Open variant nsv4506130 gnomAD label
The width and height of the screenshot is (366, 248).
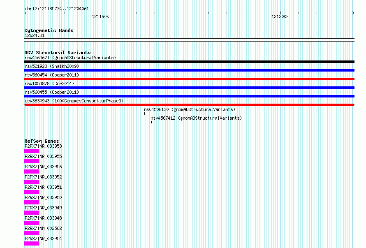[x=190, y=109]
